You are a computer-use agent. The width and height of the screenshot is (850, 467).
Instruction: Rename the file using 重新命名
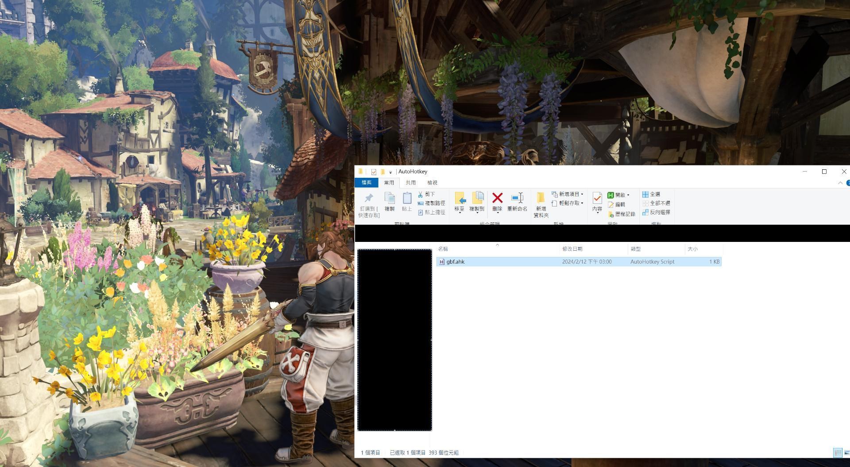click(x=517, y=202)
